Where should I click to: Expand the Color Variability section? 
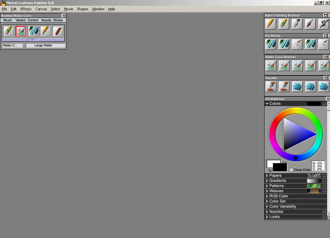[x=267, y=206]
